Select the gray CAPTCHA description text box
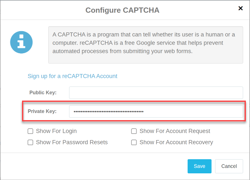Screen dimensions: 250x180 point(146,45)
